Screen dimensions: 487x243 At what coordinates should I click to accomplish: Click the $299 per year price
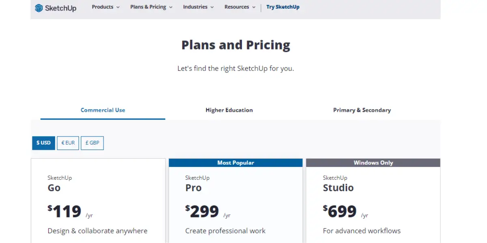tap(208, 211)
